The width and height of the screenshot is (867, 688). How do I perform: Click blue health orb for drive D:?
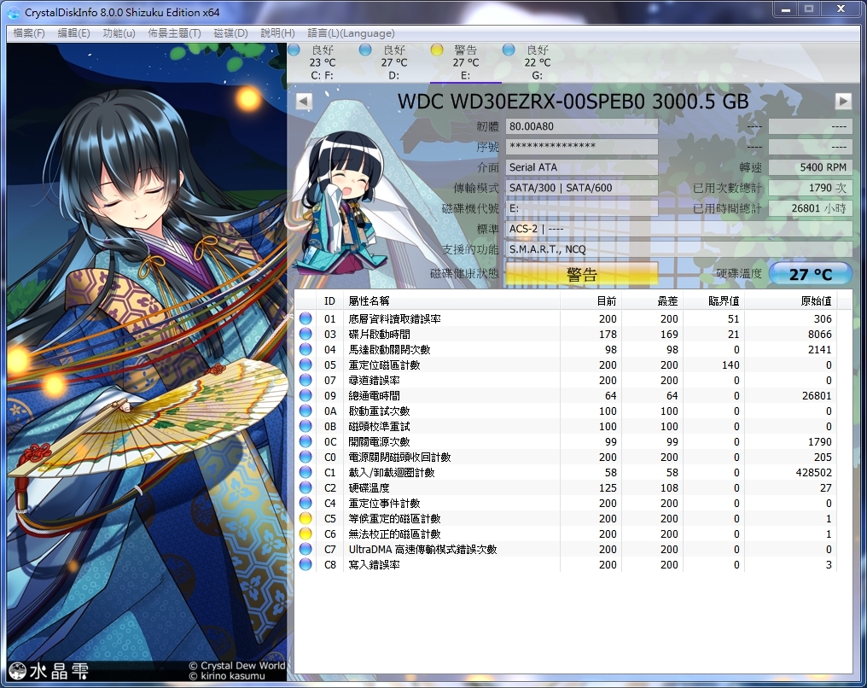point(365,50)
